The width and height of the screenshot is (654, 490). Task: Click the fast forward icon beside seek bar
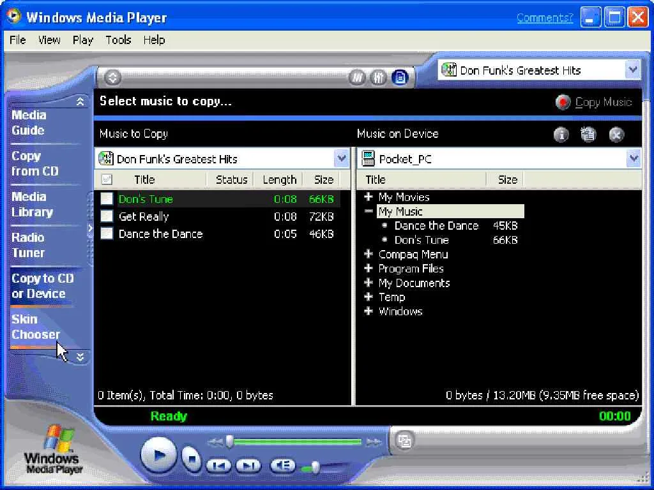coord(374,442)
